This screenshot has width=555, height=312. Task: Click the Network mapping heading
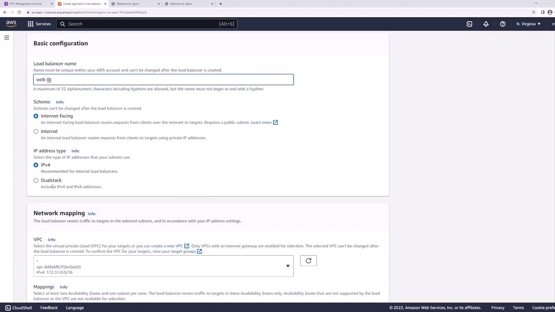pos(59,213)
